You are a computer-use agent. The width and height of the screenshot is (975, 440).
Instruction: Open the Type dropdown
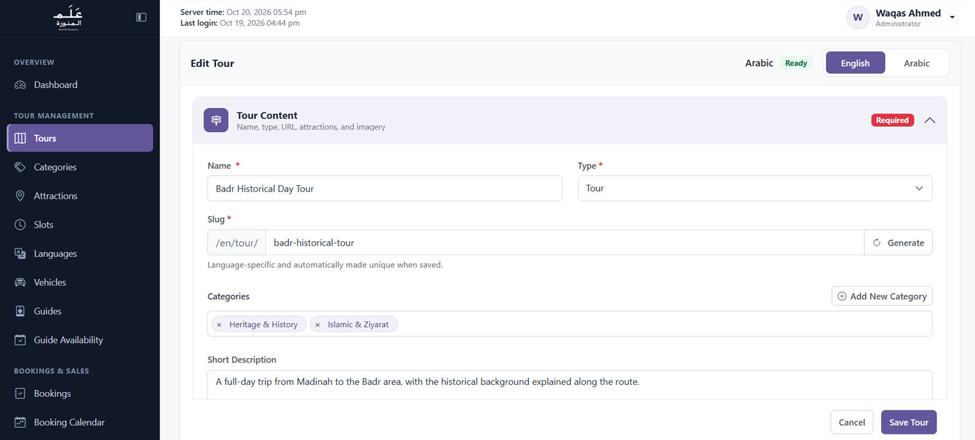(755, 189)
